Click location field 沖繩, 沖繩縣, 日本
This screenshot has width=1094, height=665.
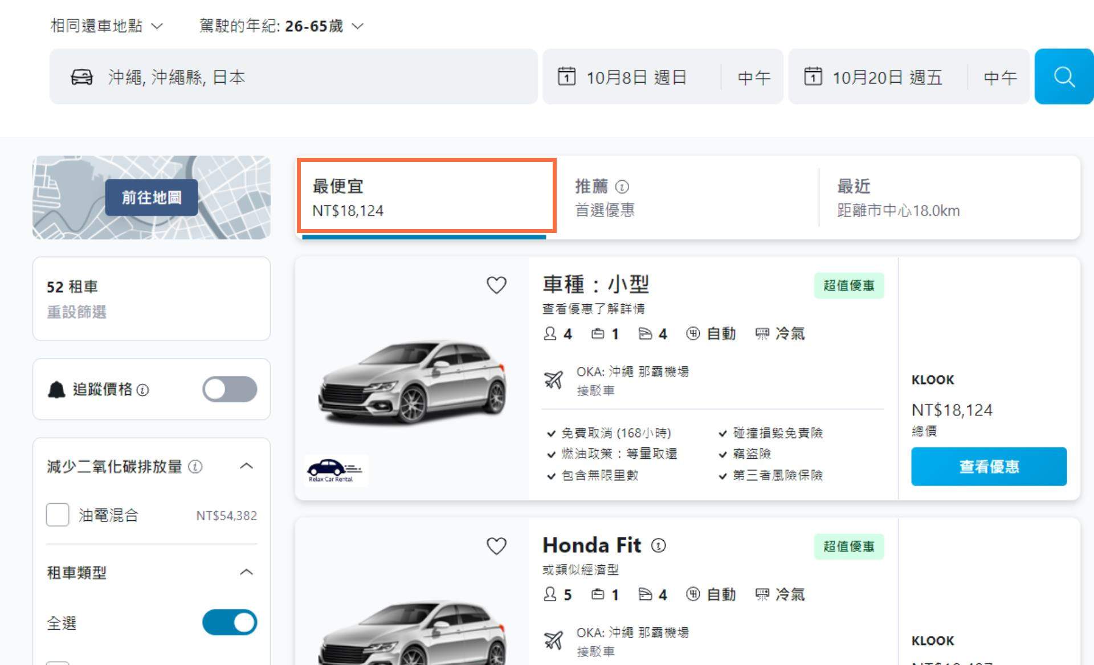click(293, 76)
